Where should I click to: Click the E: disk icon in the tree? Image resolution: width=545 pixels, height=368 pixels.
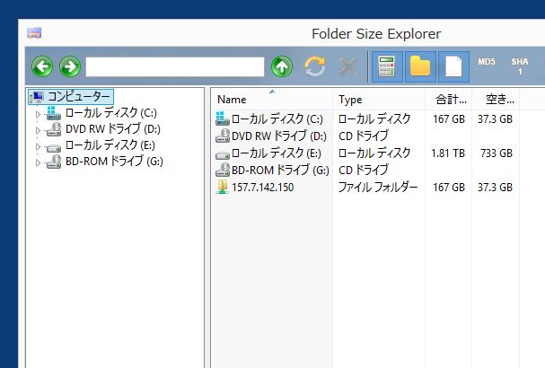pyautogui.click(x=54, y=148)
